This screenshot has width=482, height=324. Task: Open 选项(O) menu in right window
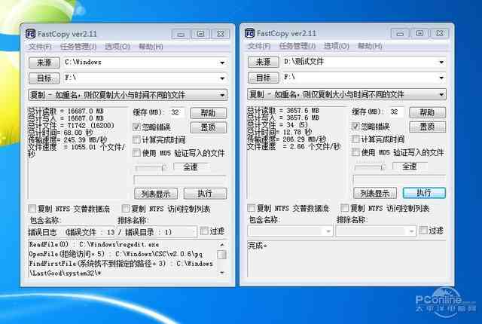337,46
